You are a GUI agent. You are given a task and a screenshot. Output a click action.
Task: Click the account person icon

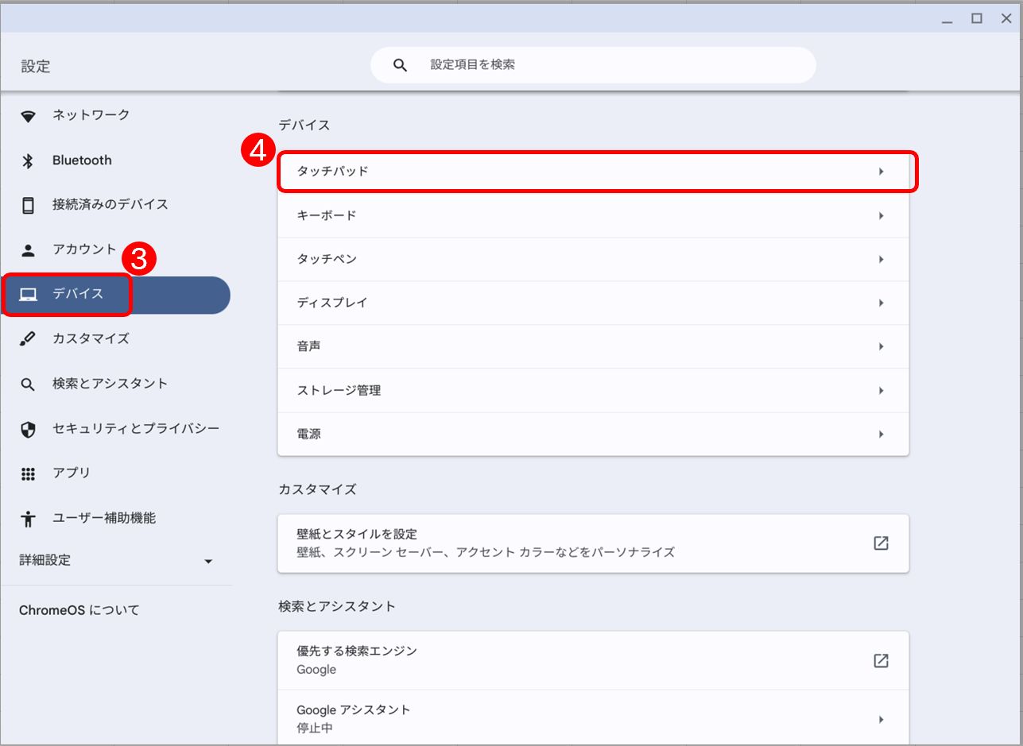[x=29, y=250]
